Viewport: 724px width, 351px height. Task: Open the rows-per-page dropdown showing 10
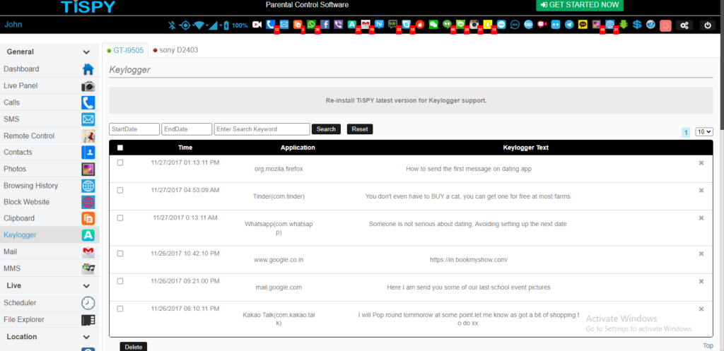[x=704, y=132]
